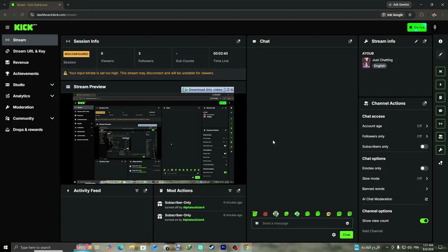Send message with the Chat button
The height and width of the screenshot is (252, 448).
pos(346,235)
